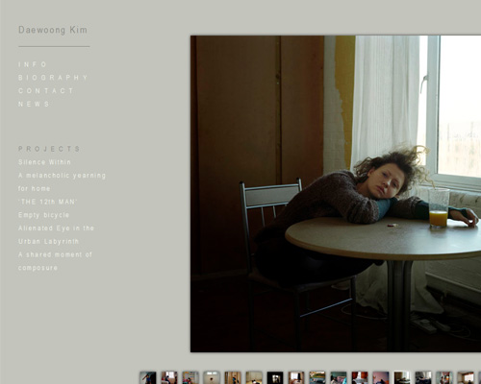Go to the CONTACT page
481x384 pixels.
(46, 91)
